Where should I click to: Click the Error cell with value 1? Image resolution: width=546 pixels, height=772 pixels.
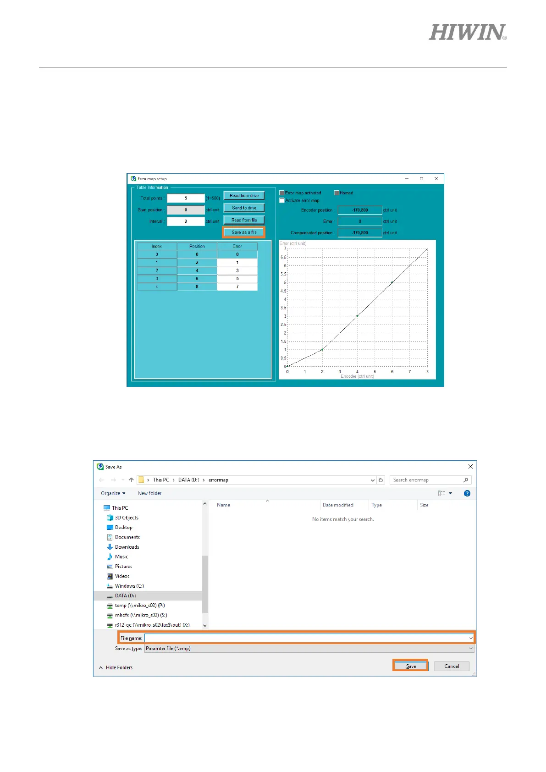pyautogui.click(x=237, y=263)
